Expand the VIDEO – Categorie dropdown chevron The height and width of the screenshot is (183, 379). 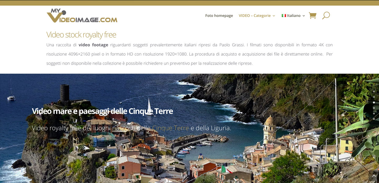(274, 16)
